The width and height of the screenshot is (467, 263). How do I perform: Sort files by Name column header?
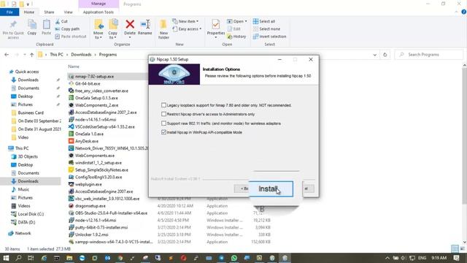pyautogui.click(x=74, y=66)
